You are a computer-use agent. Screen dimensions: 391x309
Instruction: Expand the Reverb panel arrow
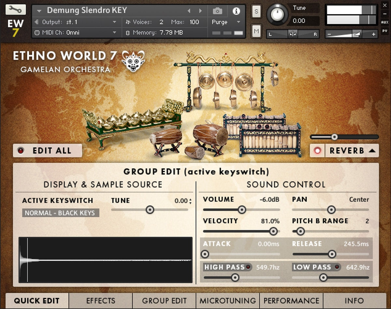[372, 151]
